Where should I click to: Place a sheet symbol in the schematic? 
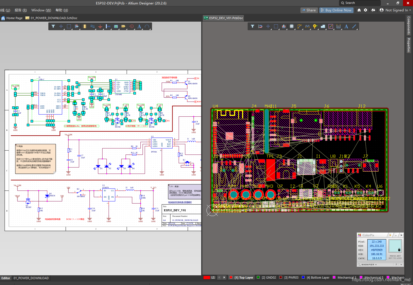116,26
